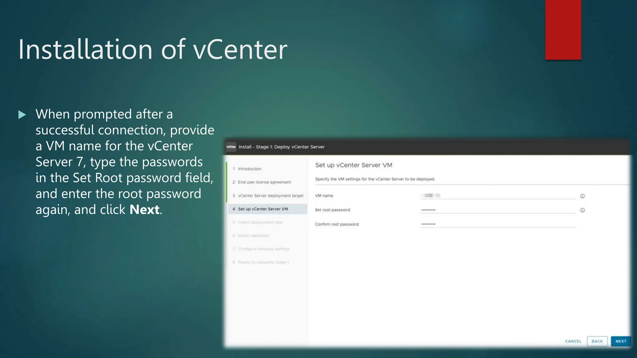Click 'Specify the VM settings' description text
The image size is (637, 358).
pos(375,179)
